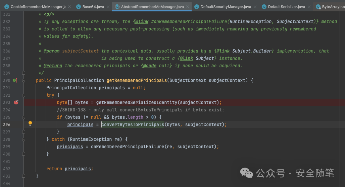Click the @param tag on line 386

(x=51, y=51)
